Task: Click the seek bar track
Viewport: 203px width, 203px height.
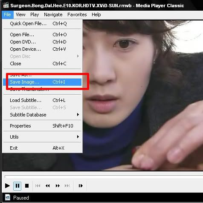Action: [104, 177]
